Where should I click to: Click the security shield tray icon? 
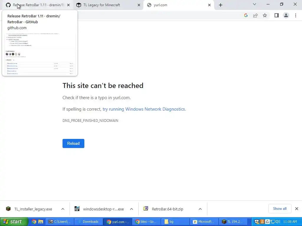pos(257,222)
